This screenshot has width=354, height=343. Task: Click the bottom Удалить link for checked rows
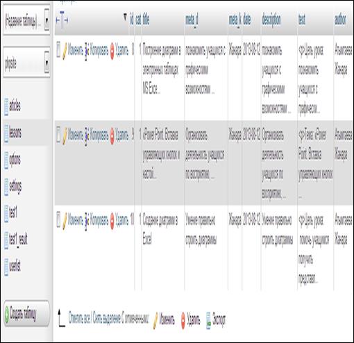coord(194,319)
